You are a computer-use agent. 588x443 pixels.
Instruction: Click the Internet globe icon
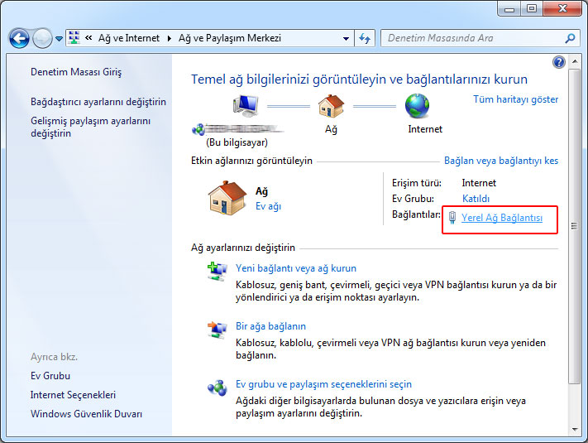(x=418, y=107)
